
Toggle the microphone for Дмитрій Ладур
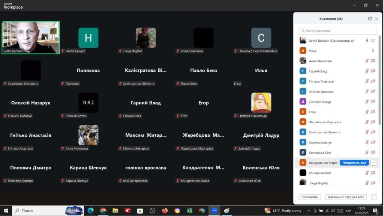[367, 102]
